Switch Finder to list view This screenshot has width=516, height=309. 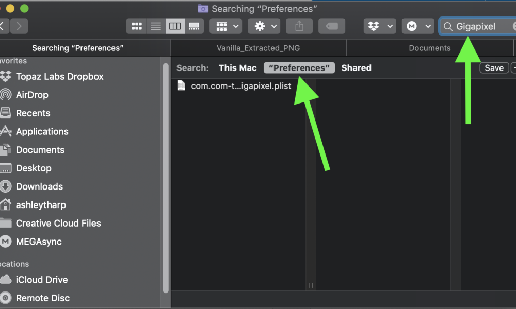click(x=156, y=26)
